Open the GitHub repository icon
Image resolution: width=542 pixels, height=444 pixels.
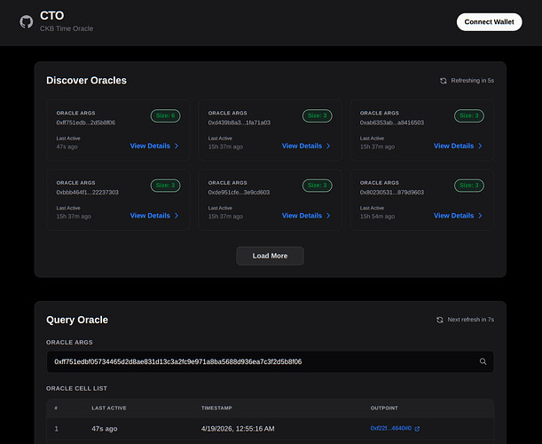[x=27, y=22]
